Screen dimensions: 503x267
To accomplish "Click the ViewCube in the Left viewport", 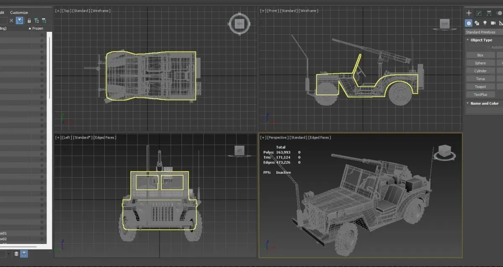I will click(240, 151).
